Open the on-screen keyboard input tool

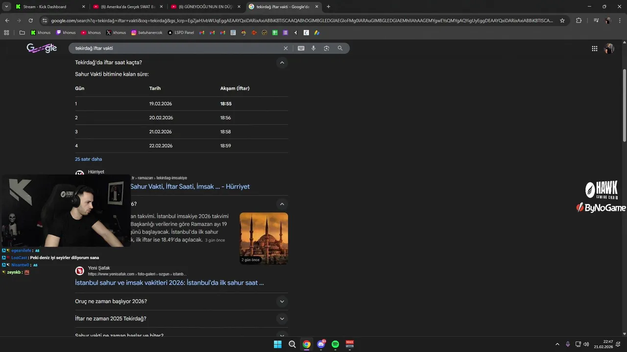301,48
